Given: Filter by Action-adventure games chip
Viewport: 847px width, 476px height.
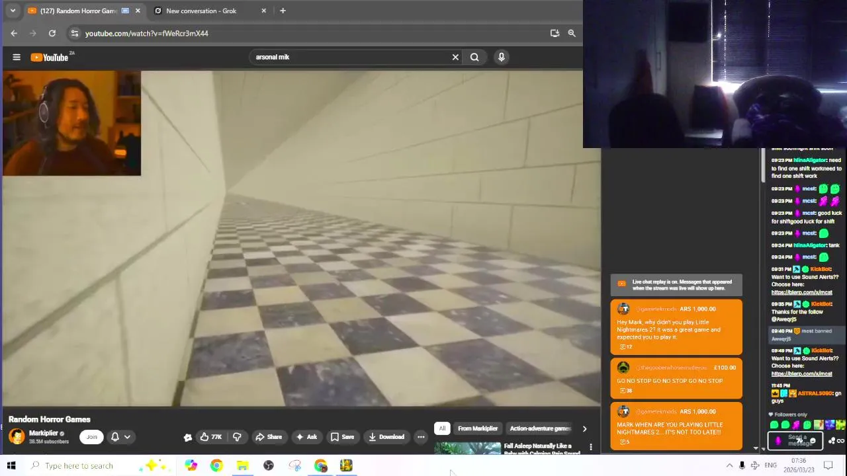Looking at the screenshot, I should click(x=540, y=428).
